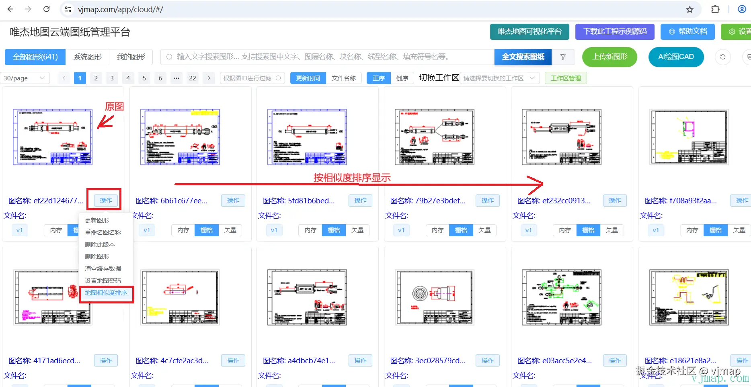This screenshot has height=387, width=751.
Task: Click the magnifier icon in the map ID filter
Action: coord(278,78)
